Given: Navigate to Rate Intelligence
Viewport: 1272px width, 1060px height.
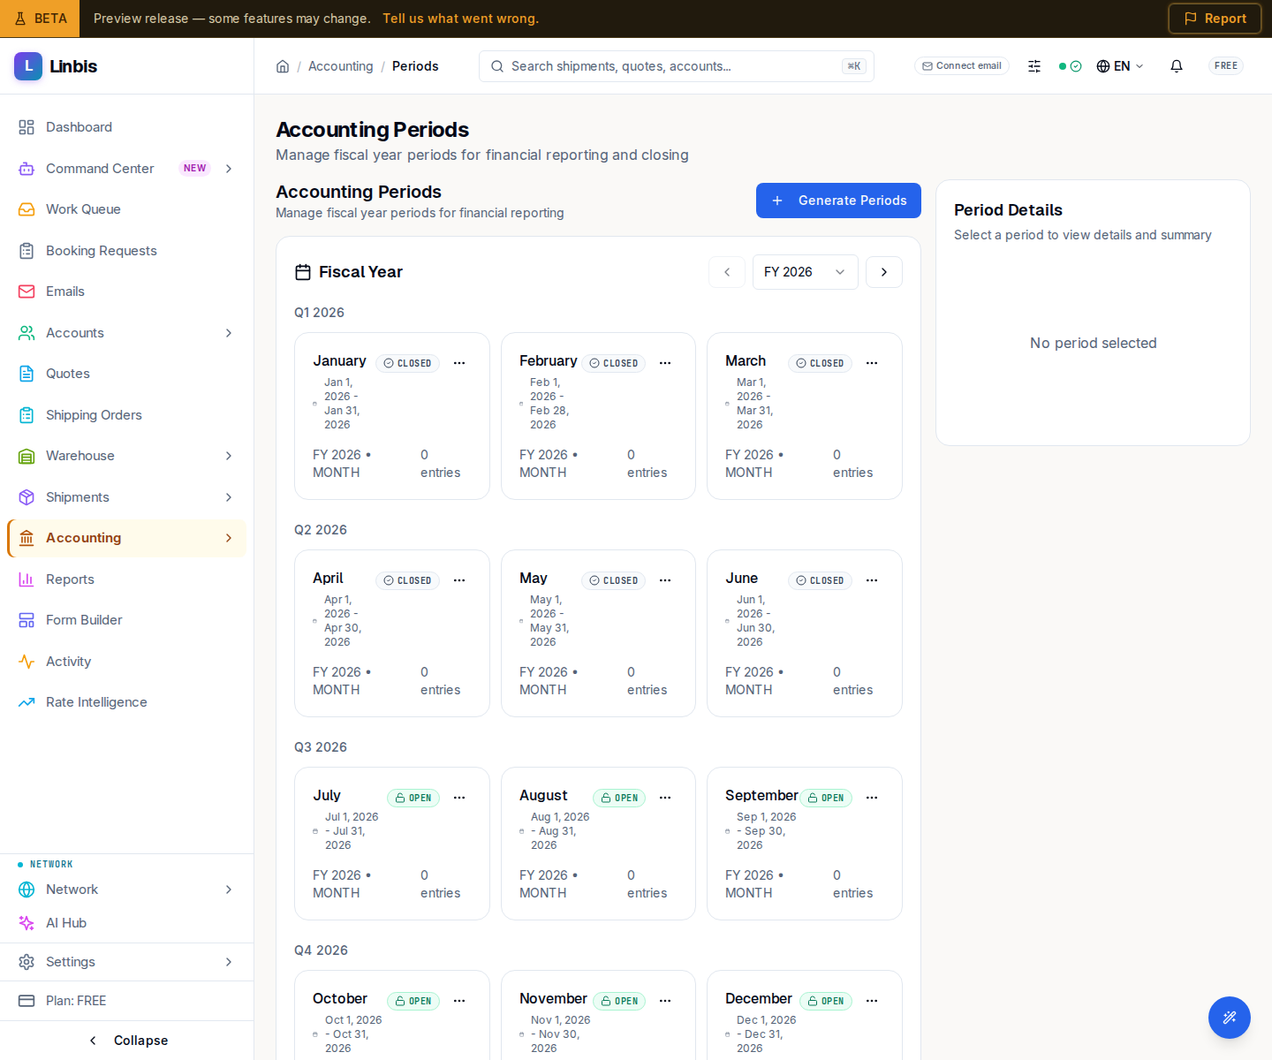Looking at the screenshot, I should [126, 702].
